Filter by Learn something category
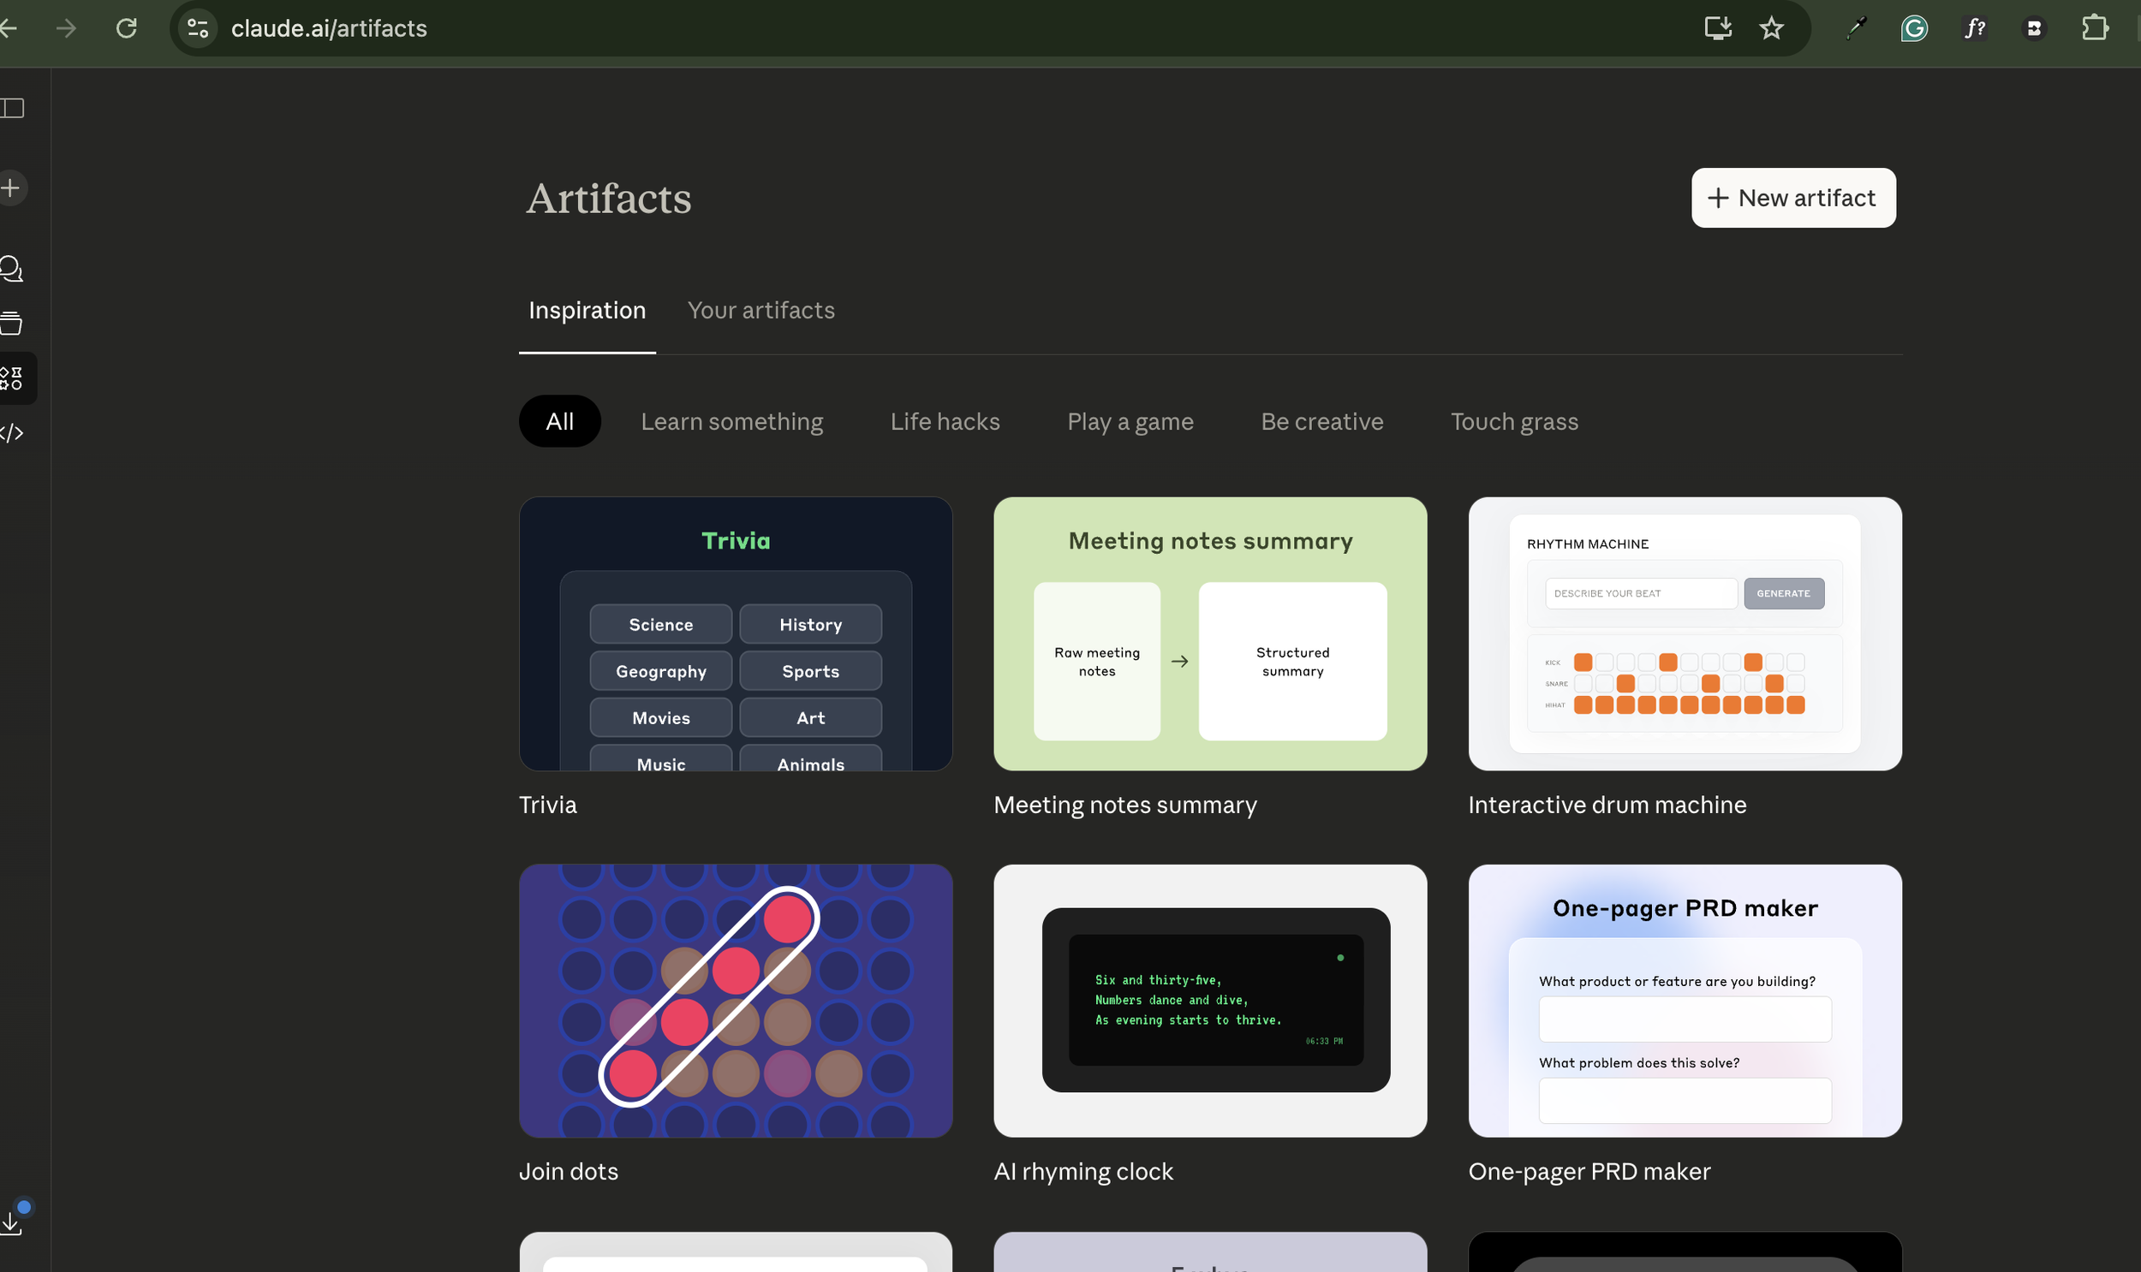This screenshot has width=2141, height=1272. (x=731, y=422)
